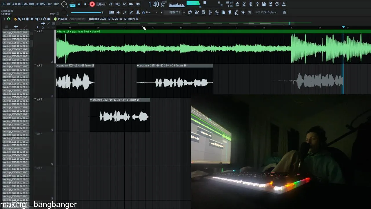Open the HELP menu
The image size is (371, 209).
[x=56, y=4]
